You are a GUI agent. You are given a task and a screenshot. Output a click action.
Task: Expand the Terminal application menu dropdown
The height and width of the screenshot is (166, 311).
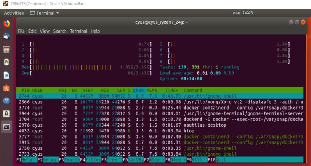click(x=45, y=13)
